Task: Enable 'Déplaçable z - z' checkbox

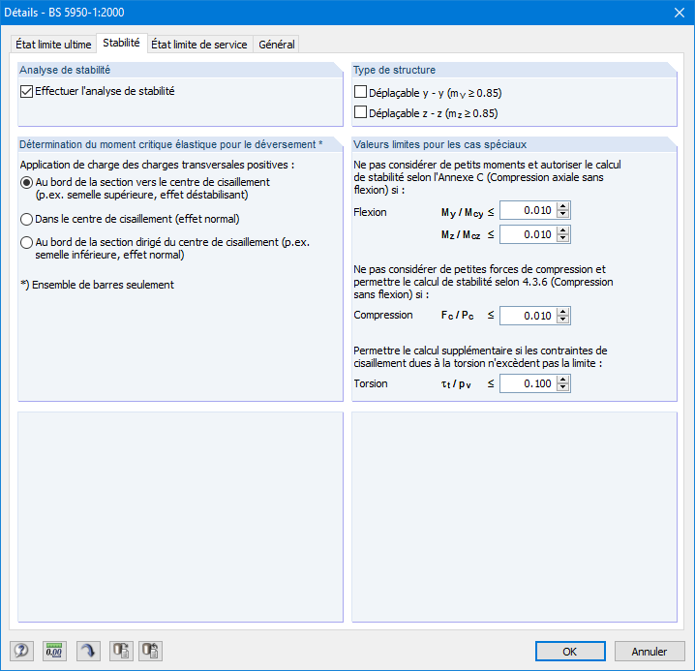Action: (360, 112)
